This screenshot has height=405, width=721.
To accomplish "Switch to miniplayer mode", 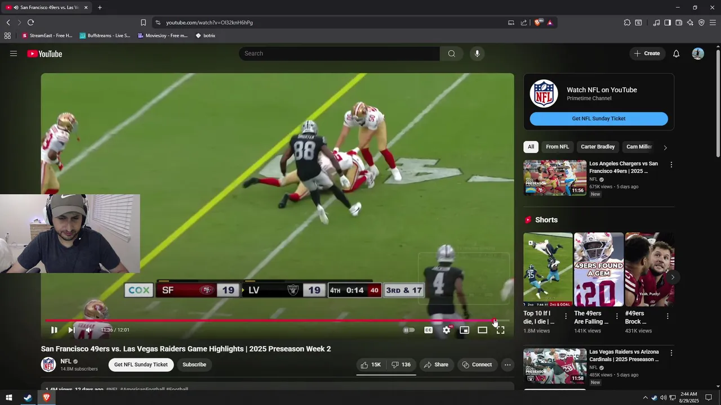I will click(465, 330).
